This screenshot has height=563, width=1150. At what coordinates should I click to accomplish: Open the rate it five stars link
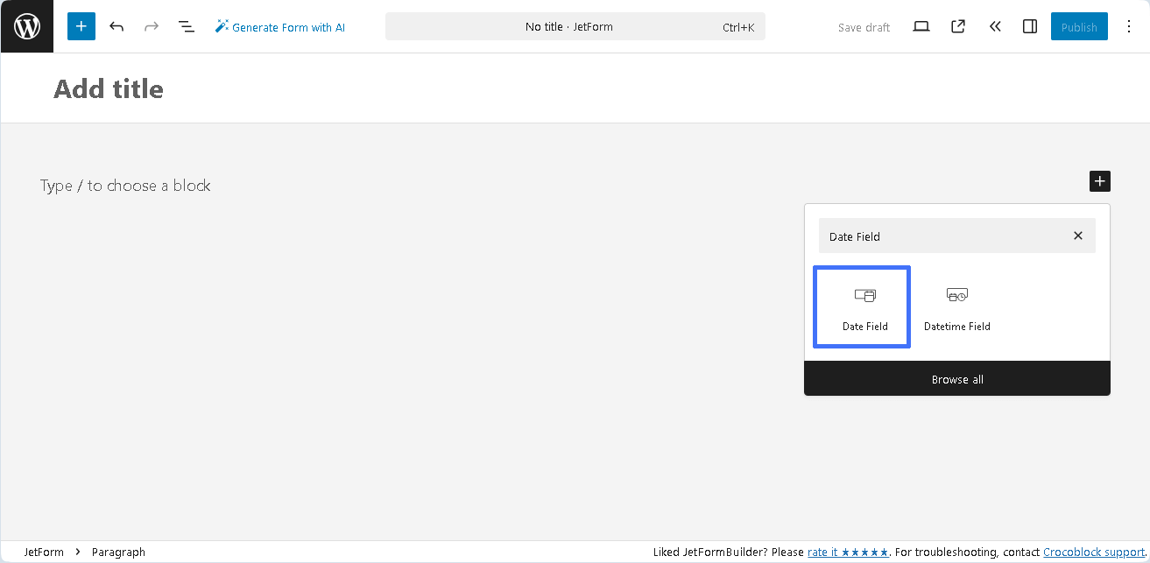point(847,552)
